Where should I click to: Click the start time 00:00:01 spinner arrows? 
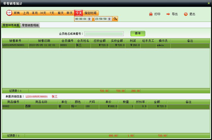pyautogui.click(x=89, y=19)
